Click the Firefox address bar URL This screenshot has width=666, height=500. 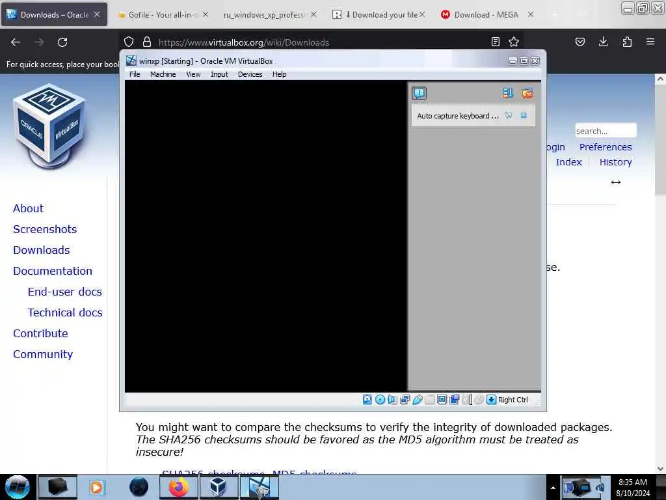[x=244, y=42]
